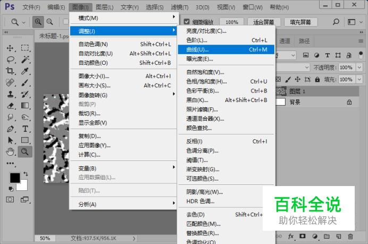Select the Zoom tool in toolbox
Viewport: 368px width, 244px height.
pos(25,152)
